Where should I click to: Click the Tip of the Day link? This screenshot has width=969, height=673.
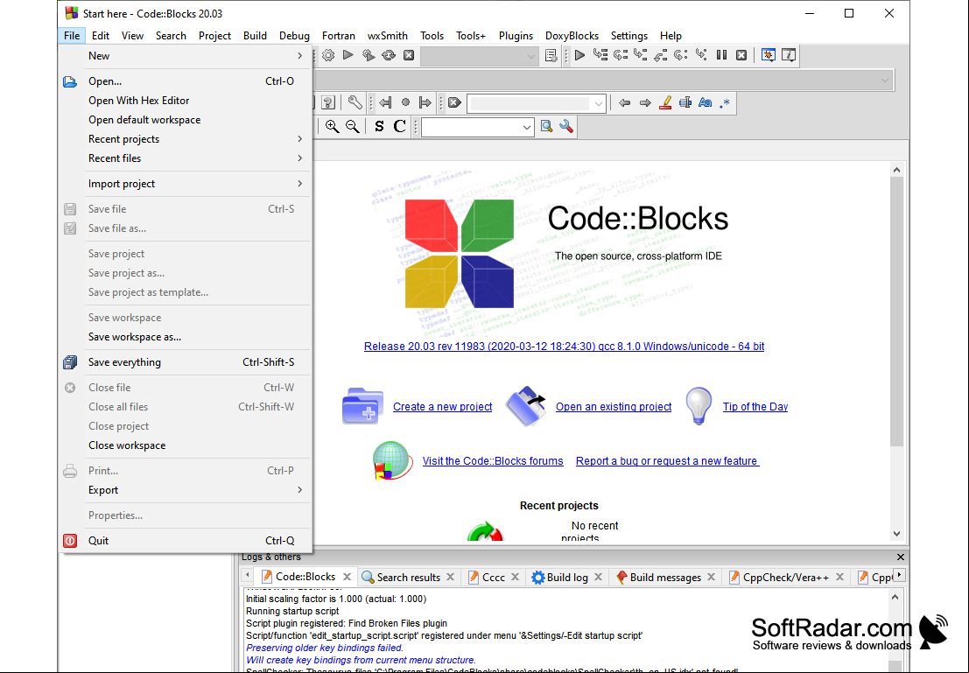(x=755, y=407)
